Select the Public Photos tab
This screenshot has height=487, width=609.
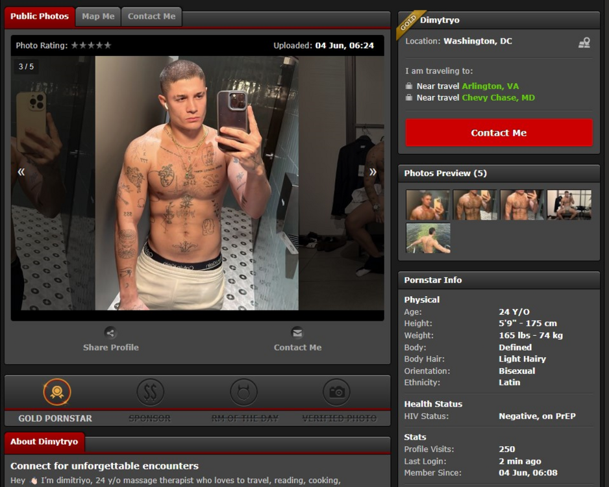tap(40, 16)
